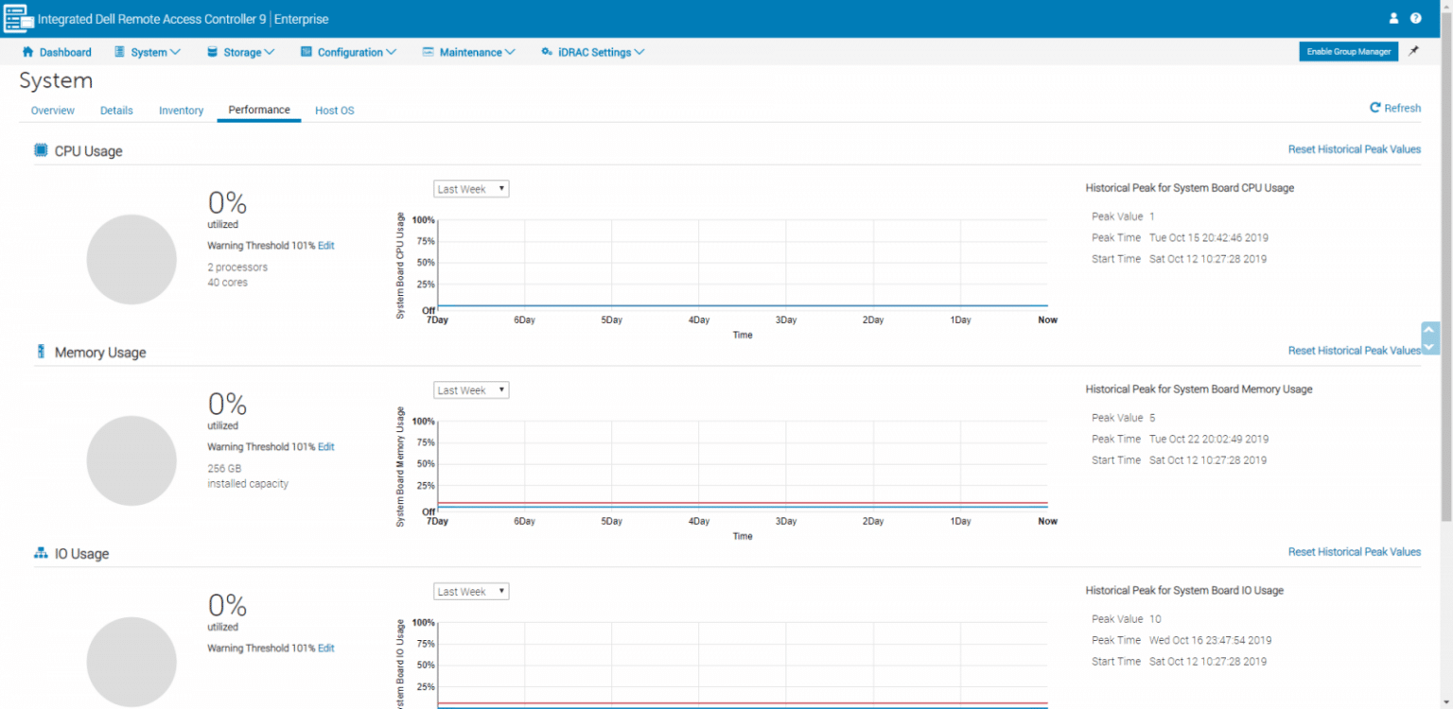The height and width of the screenshot is (709, 1453).
Task: Click the IO peak time 'Wed Oct 16 23:47:54 2019'
Action: (1211, 640)
